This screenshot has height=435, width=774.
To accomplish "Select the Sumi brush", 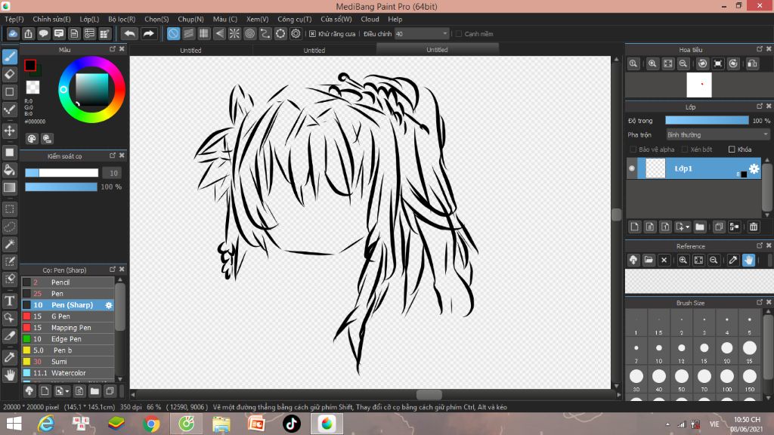I will click(68, 362).
